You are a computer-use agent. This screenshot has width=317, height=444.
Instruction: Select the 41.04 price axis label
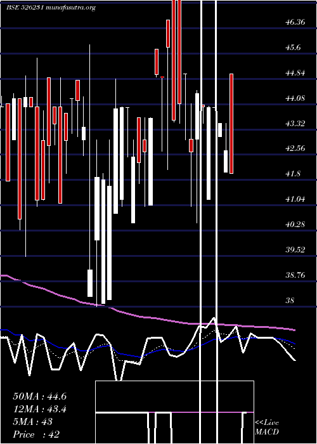point(295,199)
